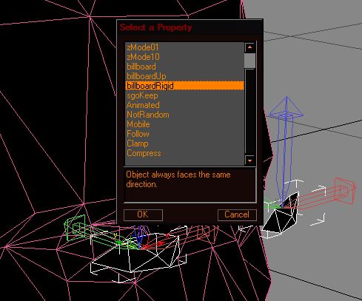Dismiss the dialog with Cancel
Image resolution: width=362 pixels, height=301 pixels.
[237, 214]
